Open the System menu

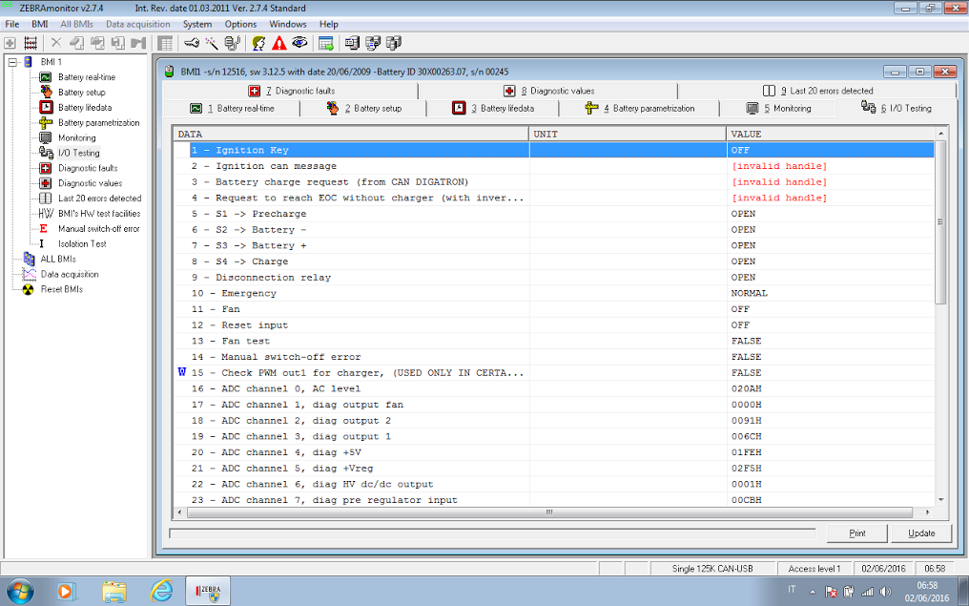tap(197, 24)
